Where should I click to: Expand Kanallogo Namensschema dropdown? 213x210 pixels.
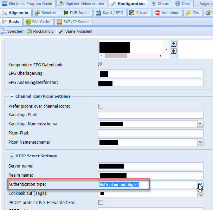tap(200, 124)
